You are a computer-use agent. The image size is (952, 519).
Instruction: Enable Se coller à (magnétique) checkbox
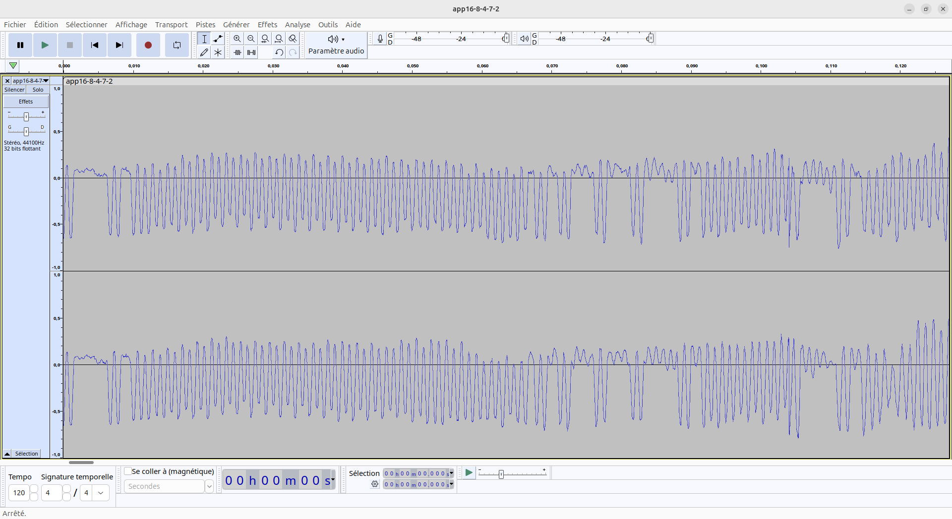tap(128, 471)
